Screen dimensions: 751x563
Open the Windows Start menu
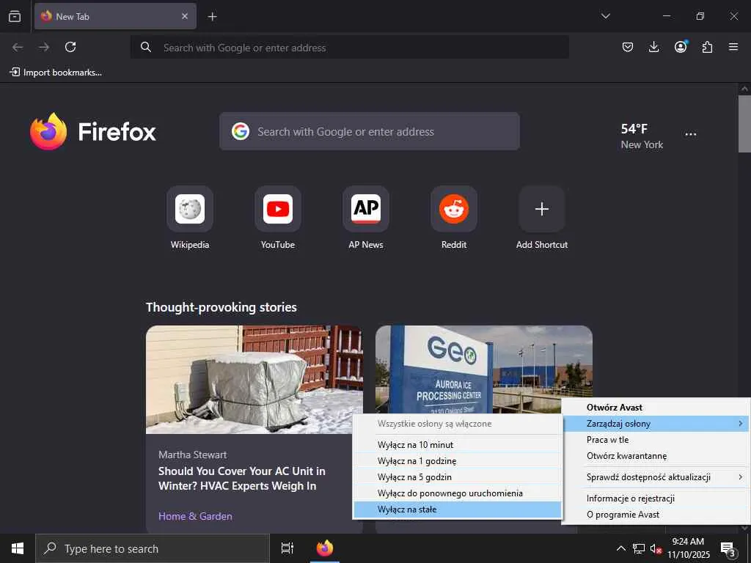(18, 548)
